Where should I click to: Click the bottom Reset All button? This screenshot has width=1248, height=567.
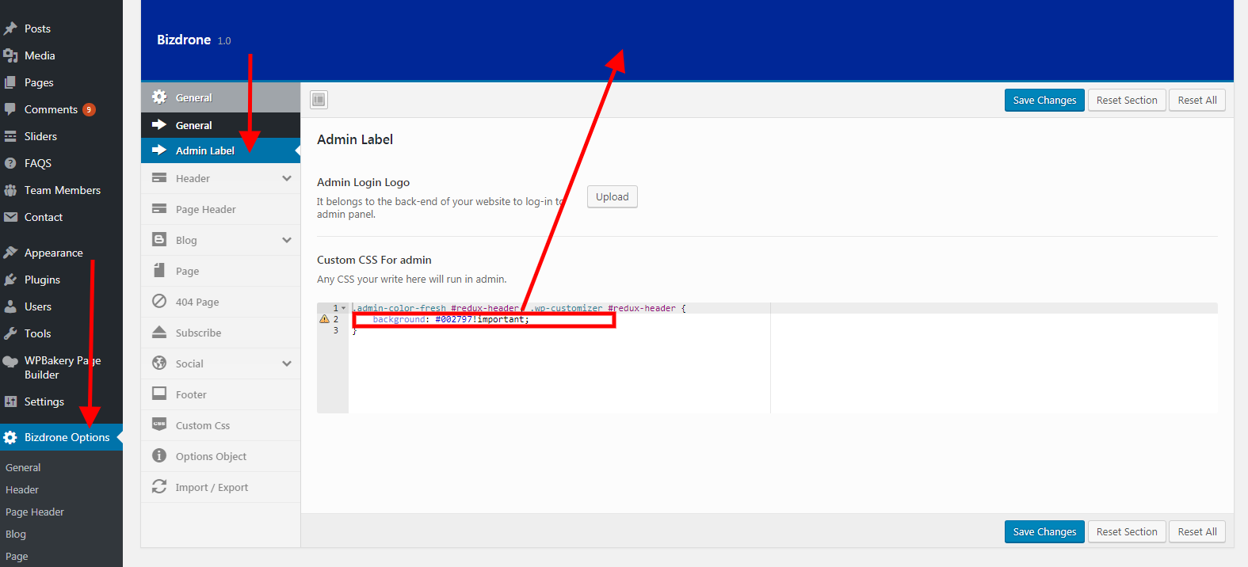coord(1197,531)
